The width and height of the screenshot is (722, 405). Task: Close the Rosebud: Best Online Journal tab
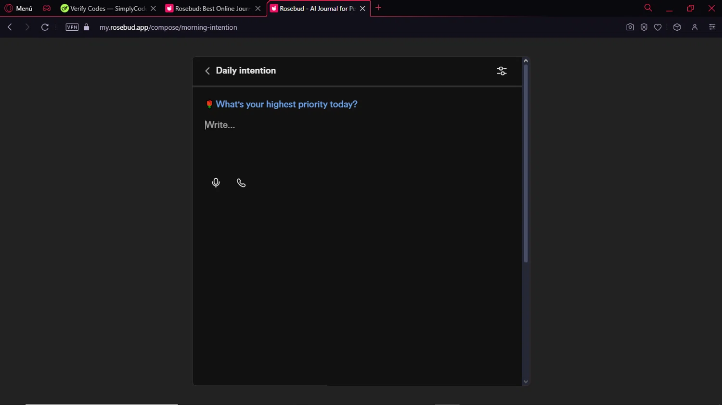[x=258, y=8]
